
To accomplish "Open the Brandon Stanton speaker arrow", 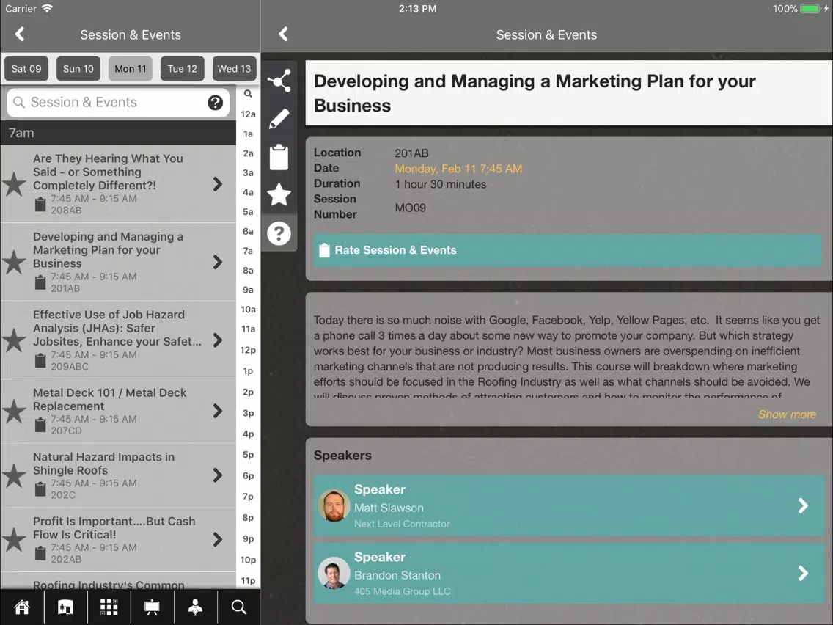I will click(x=803, y=573).
